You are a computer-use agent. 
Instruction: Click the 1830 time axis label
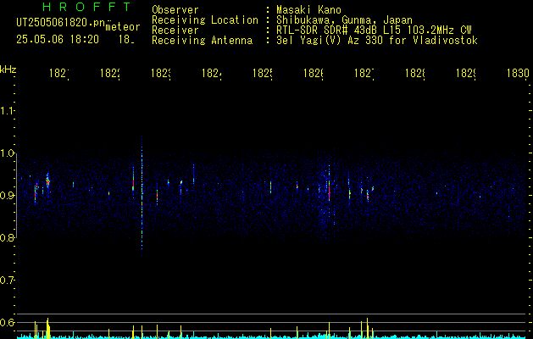[518, 73]
